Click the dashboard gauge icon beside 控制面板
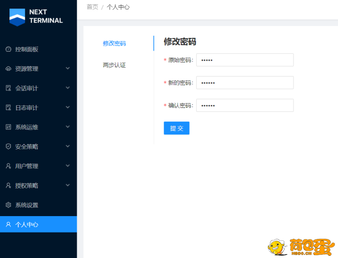 click(x=8, y=49)
